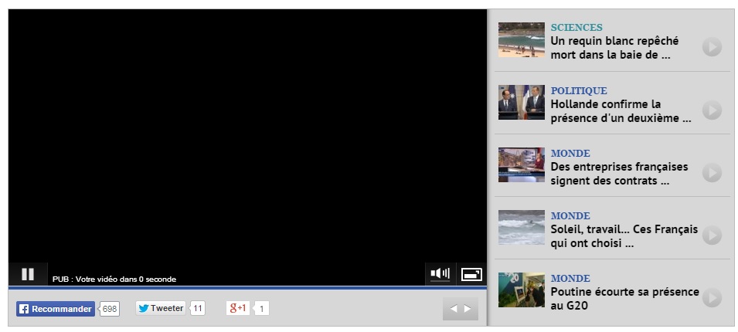This screenshot has height=332, width=738.
Task: Open the MONDE category above 'Soleil, travail'
Action: (570, 216)
